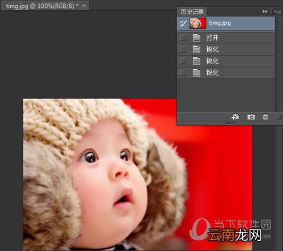The height and width of the screenshot is (251, 283).
Task: Open History panel flyout menu
Action: point(277,12)
